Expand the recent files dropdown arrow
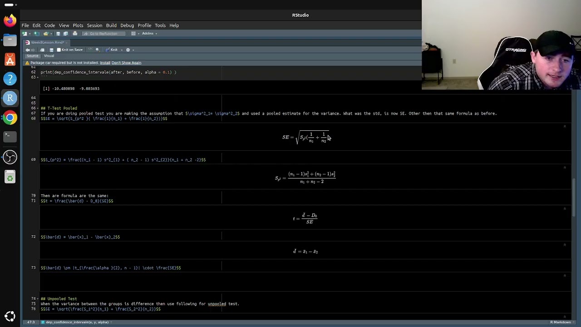Image resolution: width=581 pixels, height=327 pixels. point(51,34)
